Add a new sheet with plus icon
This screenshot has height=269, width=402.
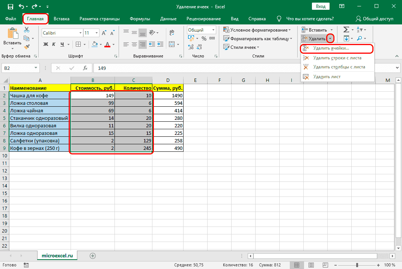[x=93, y=255]
